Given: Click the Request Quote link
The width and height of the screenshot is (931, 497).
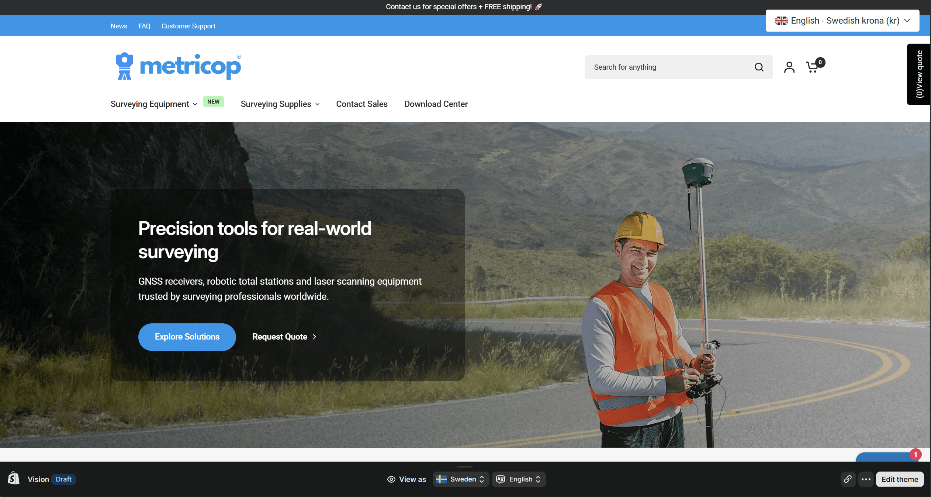Looking at the screenshot, I should pos(284,337).
